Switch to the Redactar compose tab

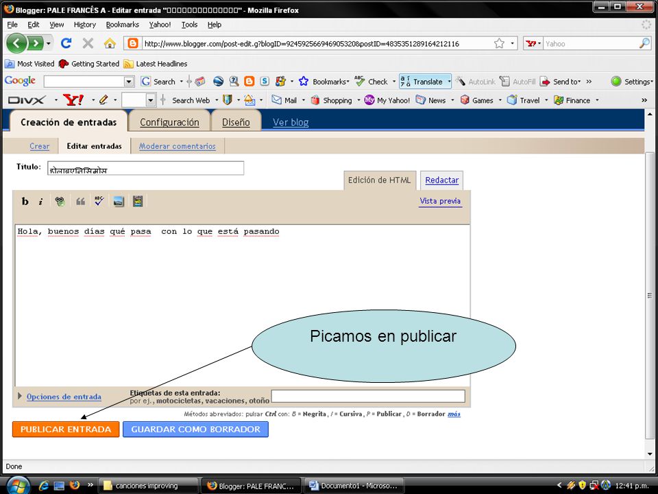tap(442, 180)
